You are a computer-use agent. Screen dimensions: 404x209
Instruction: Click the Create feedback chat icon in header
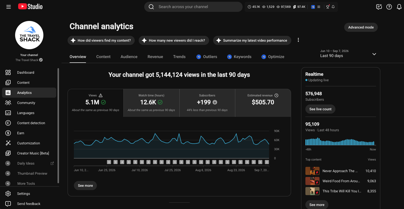pyautogui.click(x=379, y=7)
